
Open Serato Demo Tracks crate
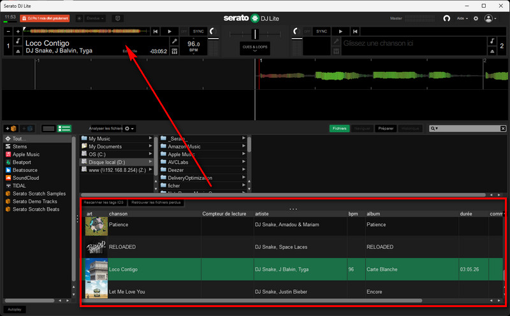[x=38, y=201]
